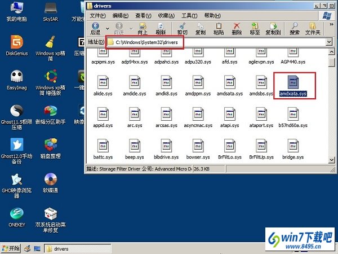
Task: Select the BrFiltUp.sys file
Action: click(261, 149)
